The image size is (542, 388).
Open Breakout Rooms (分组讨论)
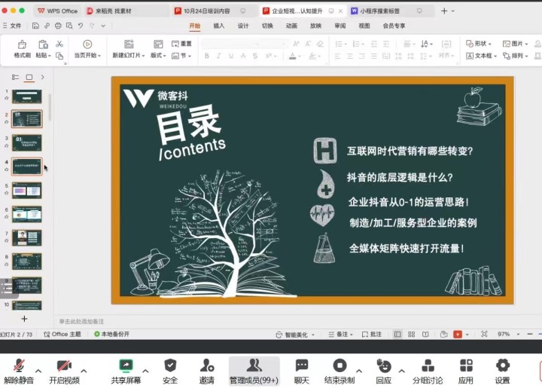click(x=428, y=371)
